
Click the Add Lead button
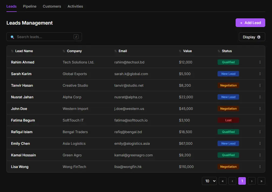click(250, 23)
